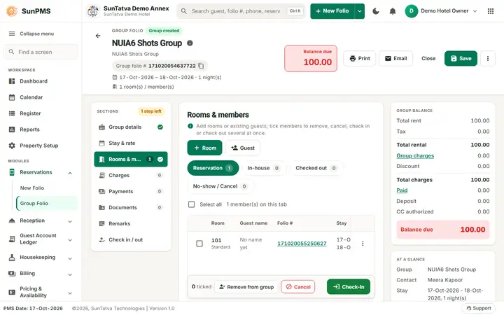Open the Stay & rate section

(x=131, y=143)
